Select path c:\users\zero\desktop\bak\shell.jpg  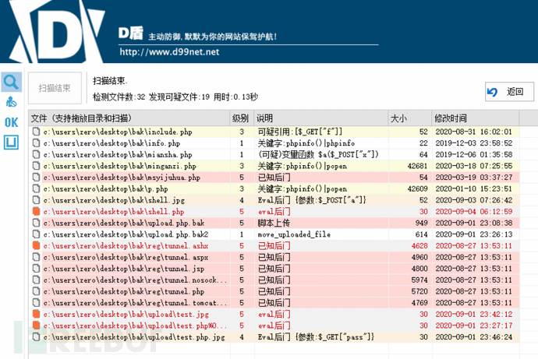114,200
